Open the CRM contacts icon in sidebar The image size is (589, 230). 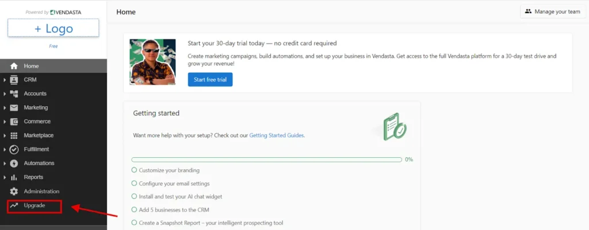point(14,80)
